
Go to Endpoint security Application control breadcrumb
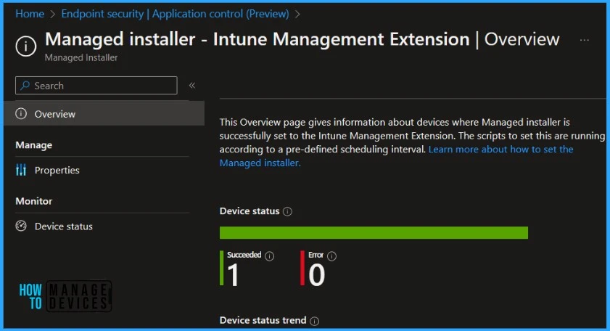(x=175, y=14)
